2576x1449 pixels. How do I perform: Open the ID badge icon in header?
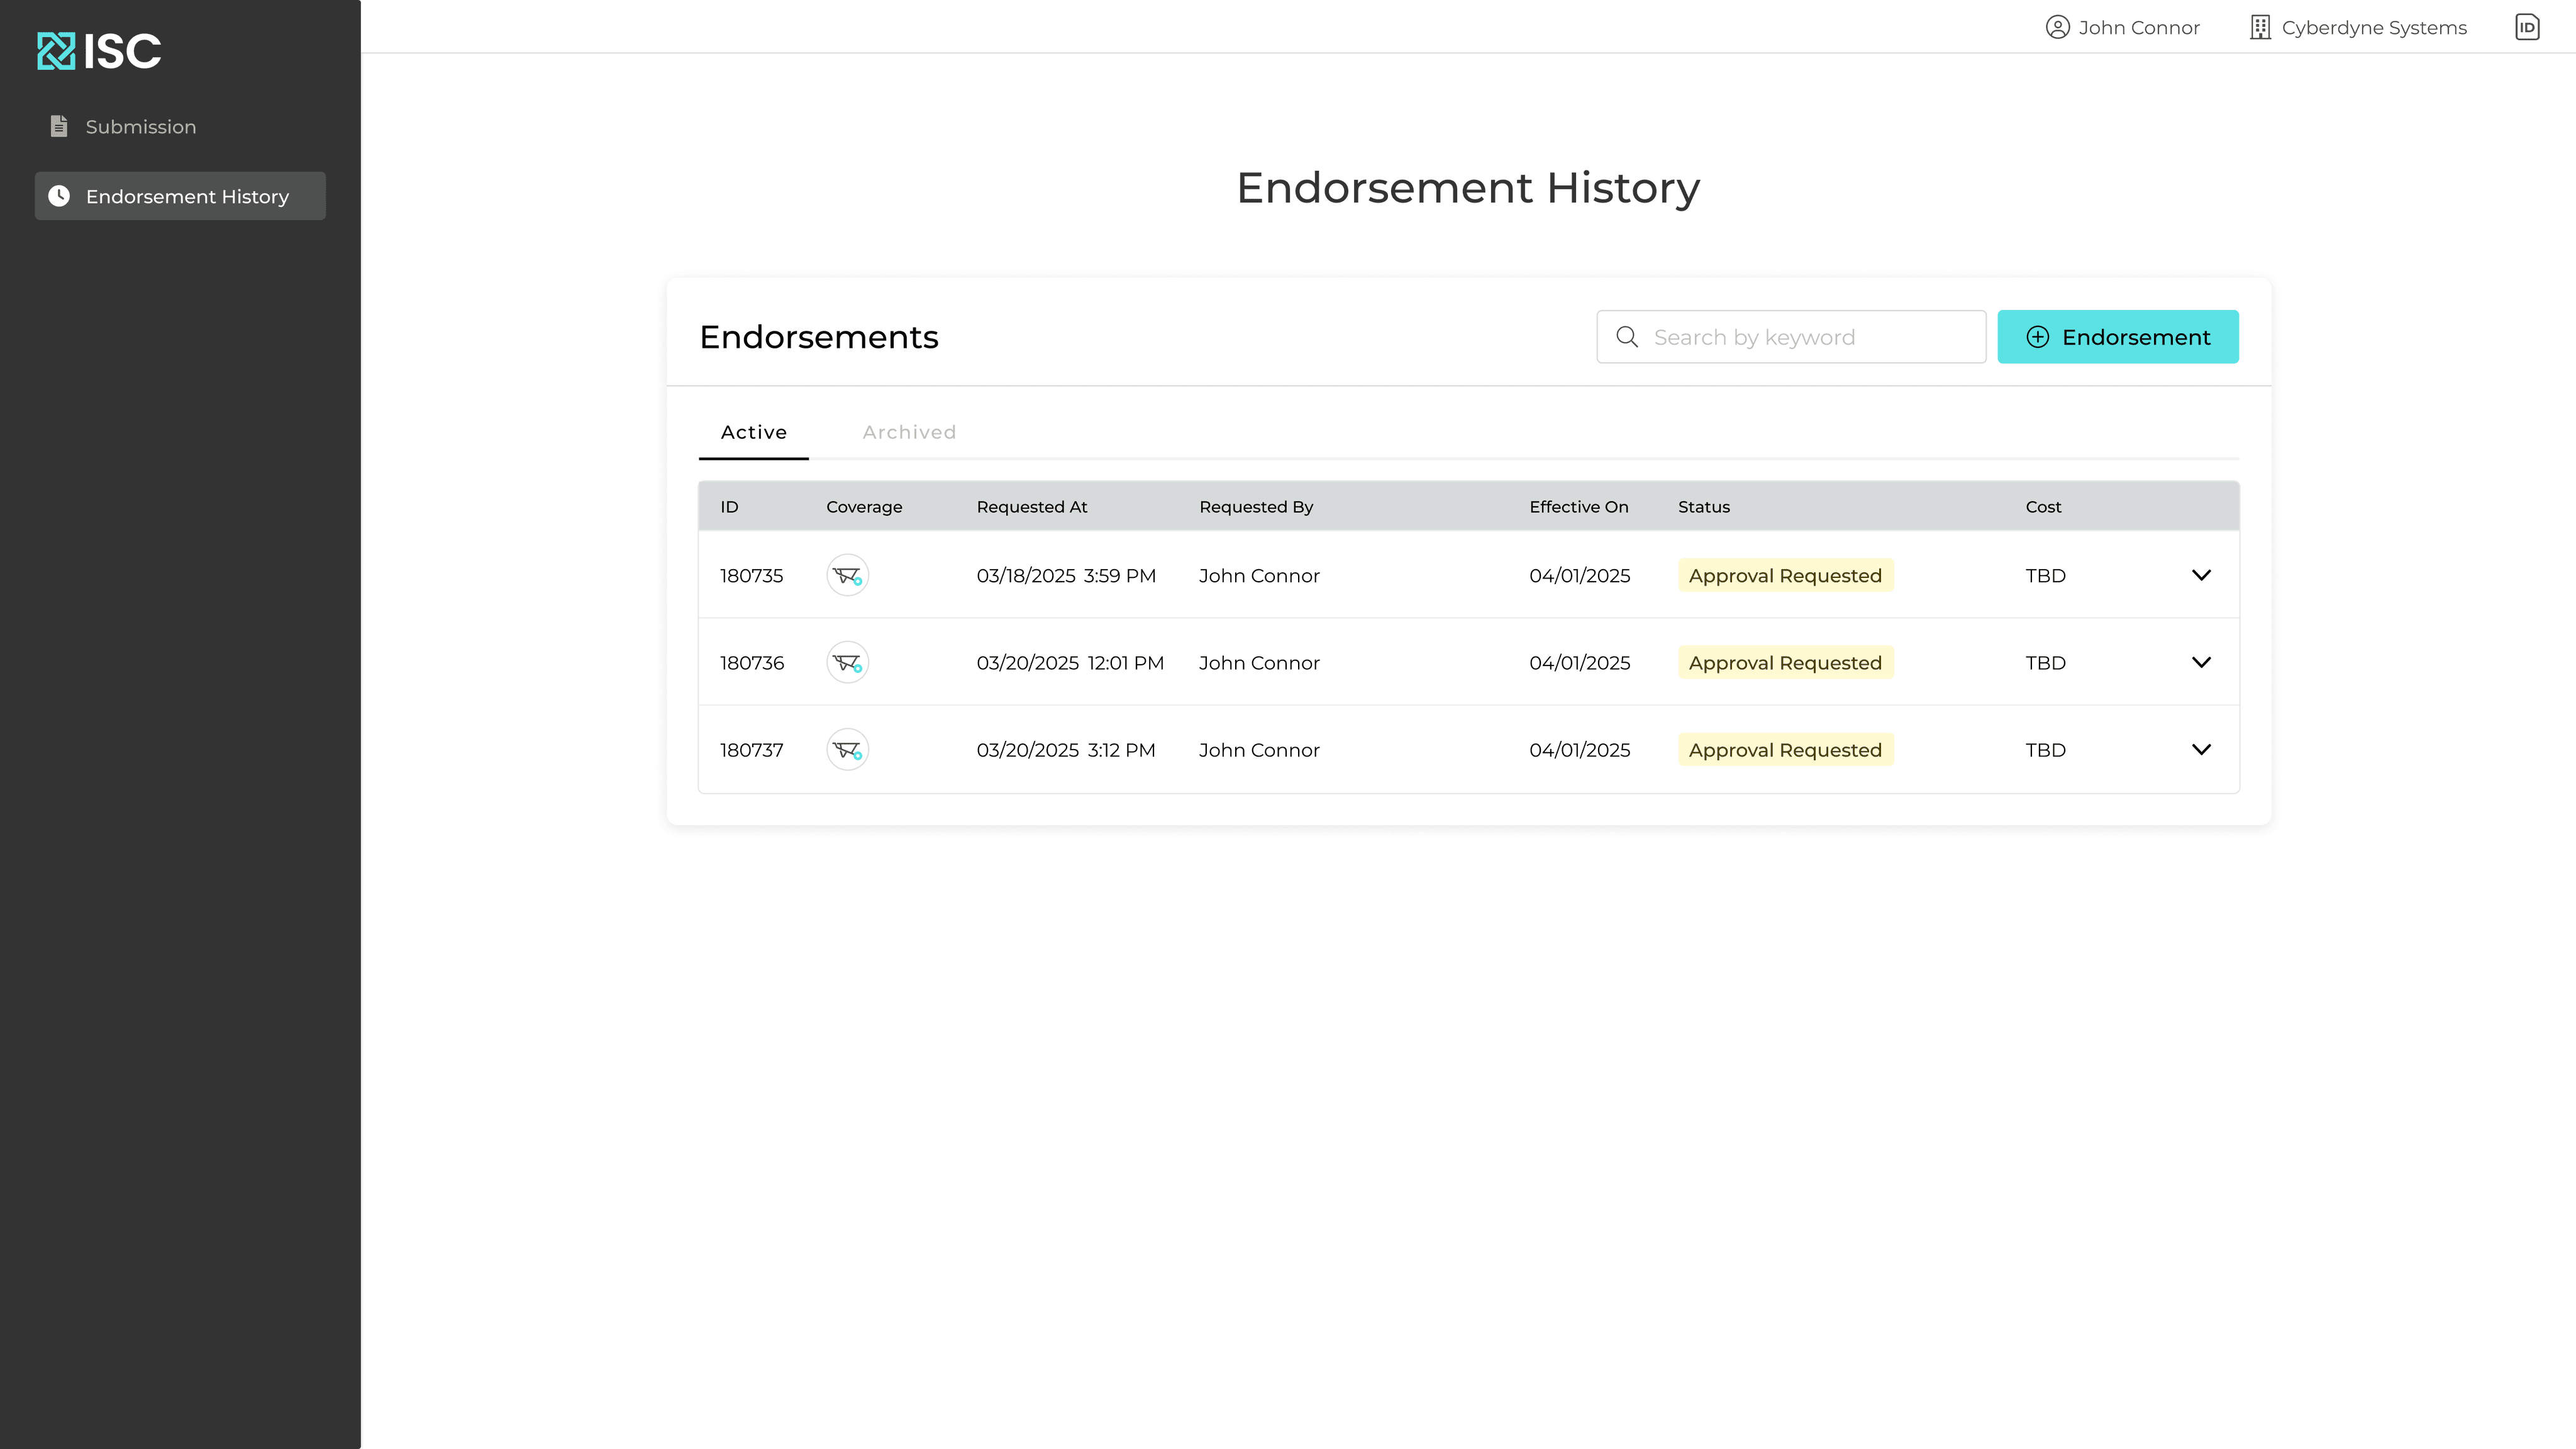coord(2527,27)
